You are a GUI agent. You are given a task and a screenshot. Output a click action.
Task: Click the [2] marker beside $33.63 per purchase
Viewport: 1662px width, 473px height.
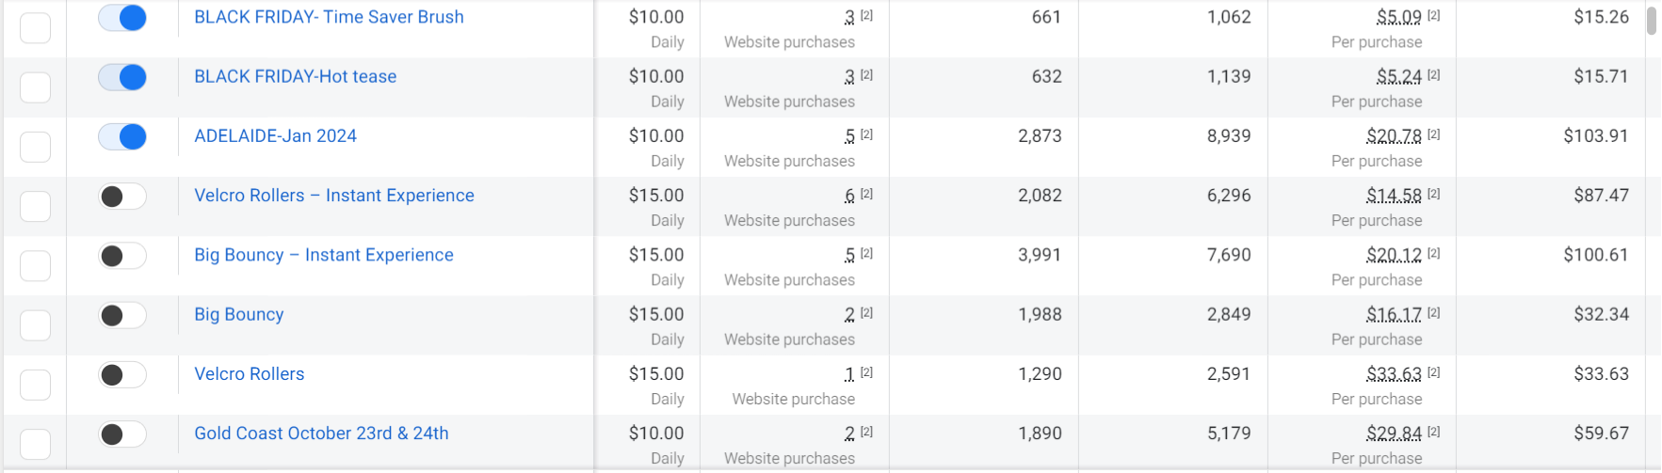[1433, 372]
